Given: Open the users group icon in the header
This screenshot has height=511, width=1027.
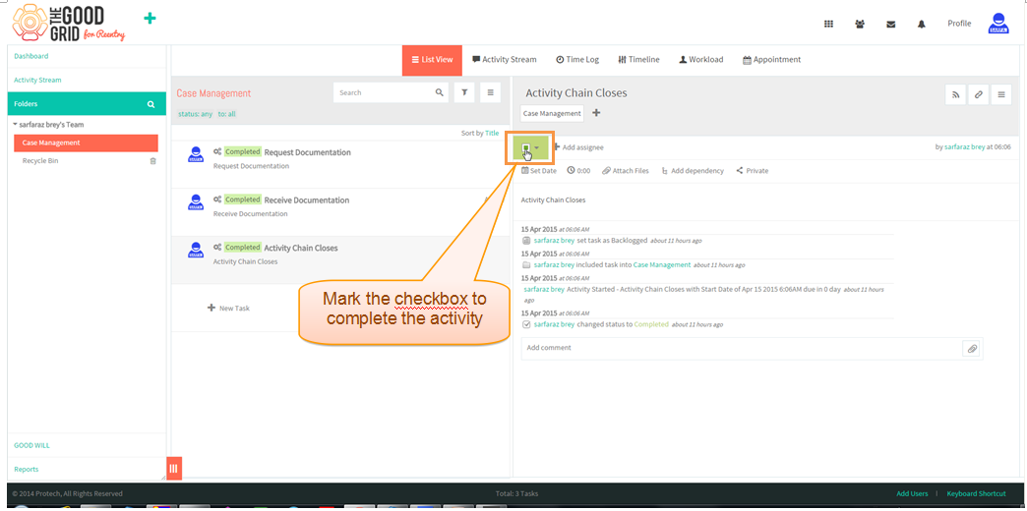Looking at the screenshot, I should point(860,24).
